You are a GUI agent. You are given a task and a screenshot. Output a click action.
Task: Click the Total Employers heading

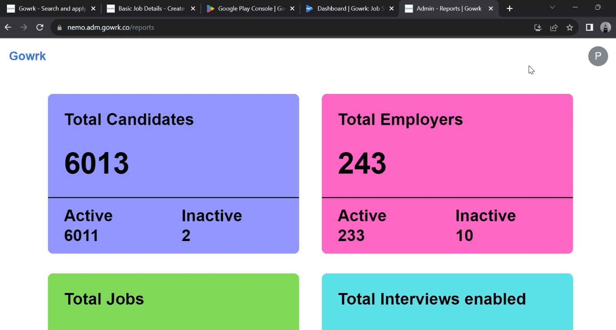(x=400, y=120)
